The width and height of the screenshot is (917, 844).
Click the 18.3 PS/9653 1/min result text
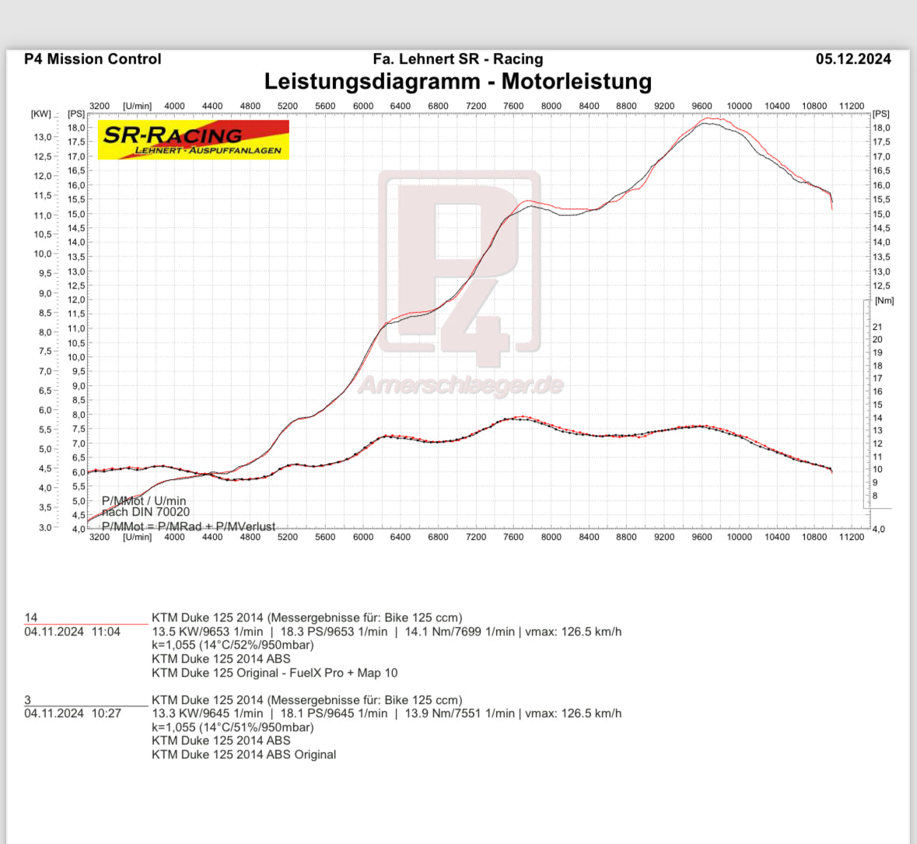pos(334,632)
